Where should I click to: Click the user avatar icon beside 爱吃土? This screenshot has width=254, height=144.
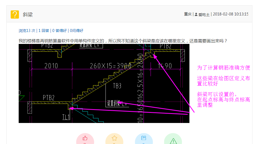[196, 14]
